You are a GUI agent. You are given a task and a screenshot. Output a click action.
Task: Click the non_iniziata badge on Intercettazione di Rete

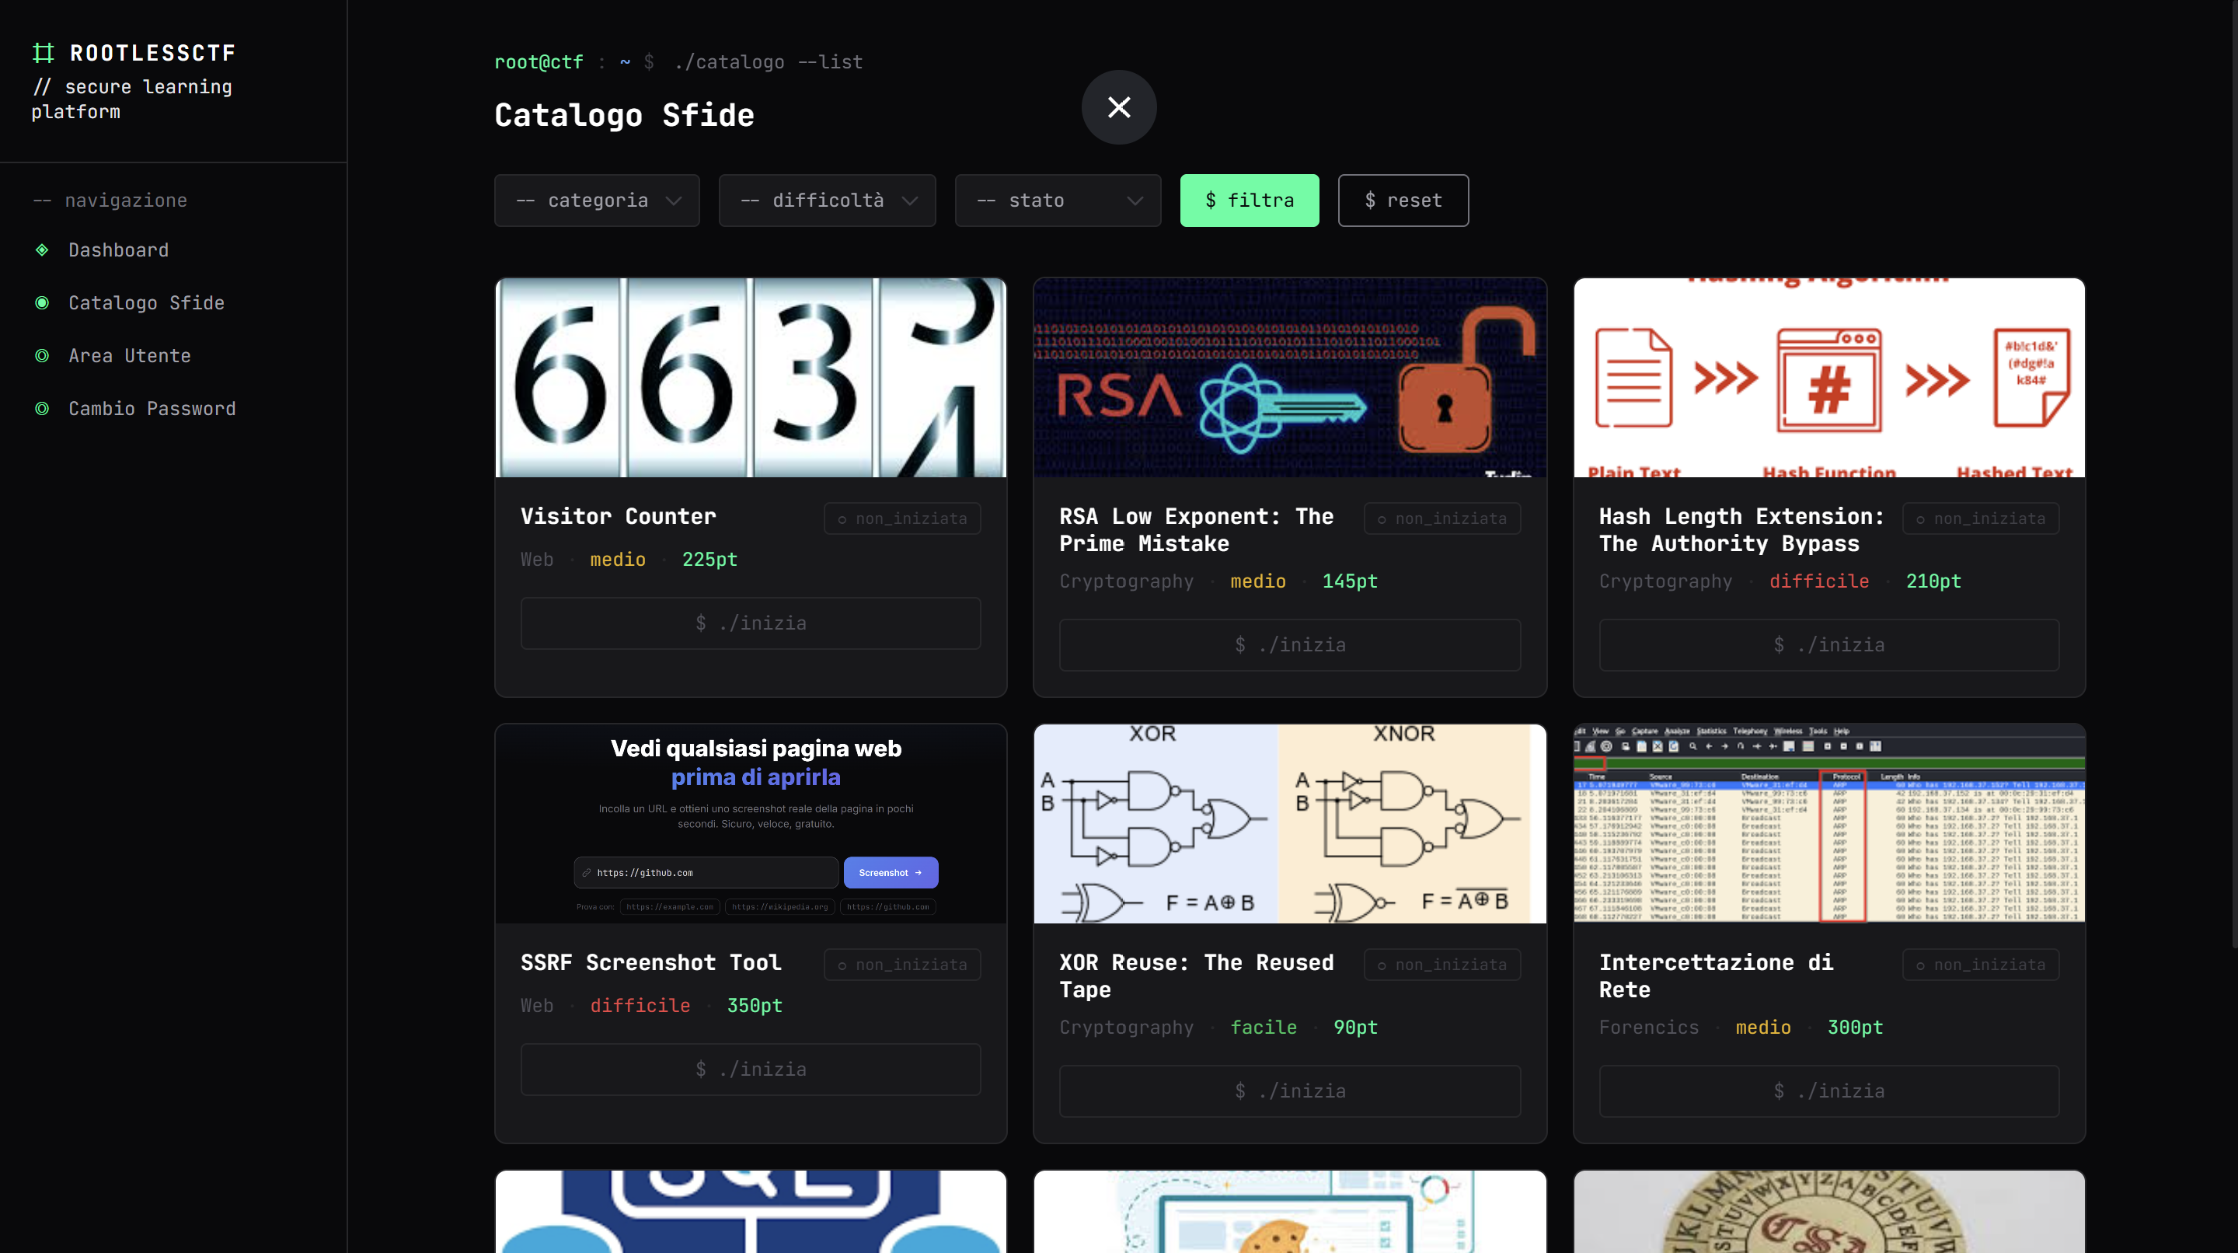(1981, 965)
